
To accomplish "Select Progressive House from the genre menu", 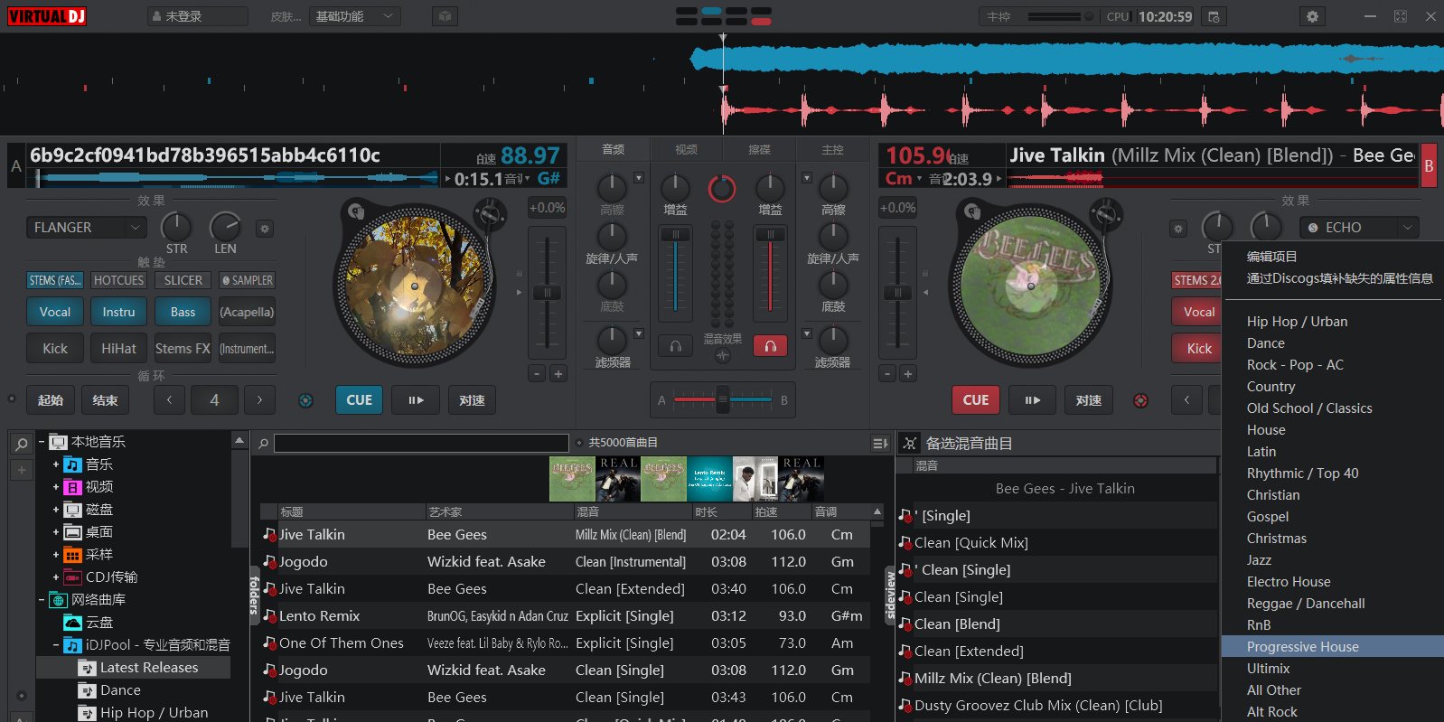I will pyautogui.click(x=1302, y=646).
